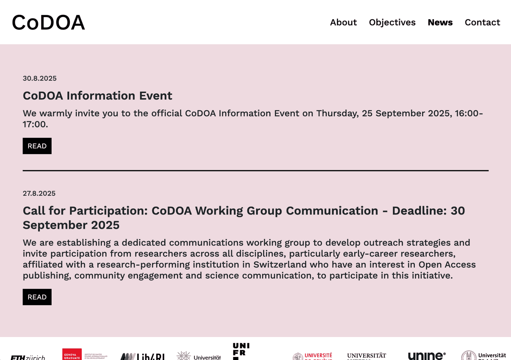Click the ETH Zürich logo
The height and width of the screenshot is (360, 511).
(28, 357)
